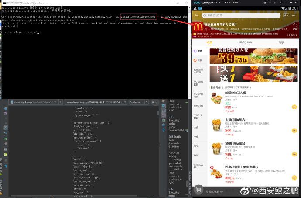Add the ¥39 two-person chicken meal to cart
This screenshot has width=301, height=198.
294,107
